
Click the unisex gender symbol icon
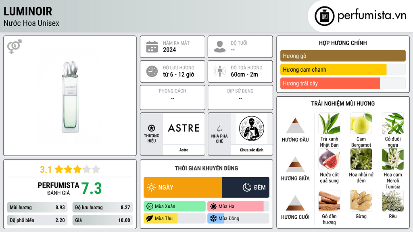point(14,47)
